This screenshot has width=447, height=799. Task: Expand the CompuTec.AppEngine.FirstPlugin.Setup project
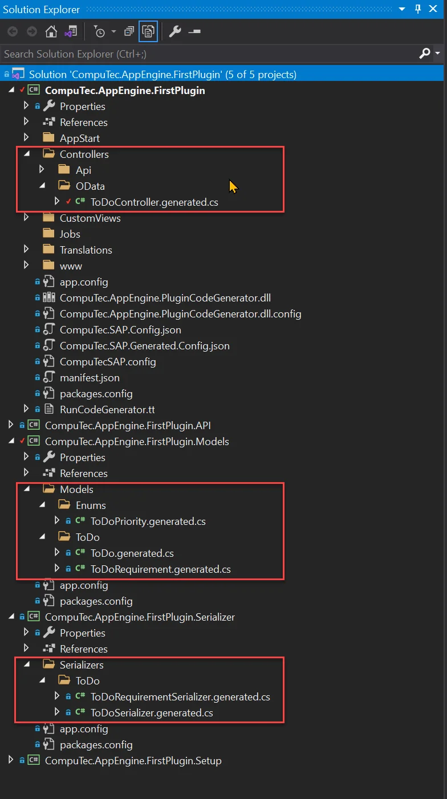[x=11, y=761]
